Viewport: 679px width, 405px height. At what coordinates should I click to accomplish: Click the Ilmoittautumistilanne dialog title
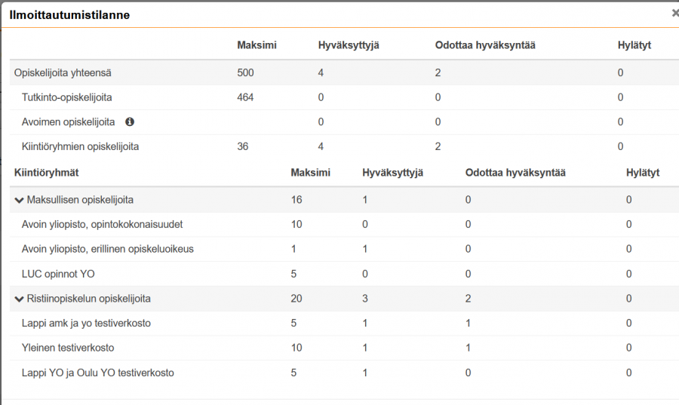[x=69, y=15]
